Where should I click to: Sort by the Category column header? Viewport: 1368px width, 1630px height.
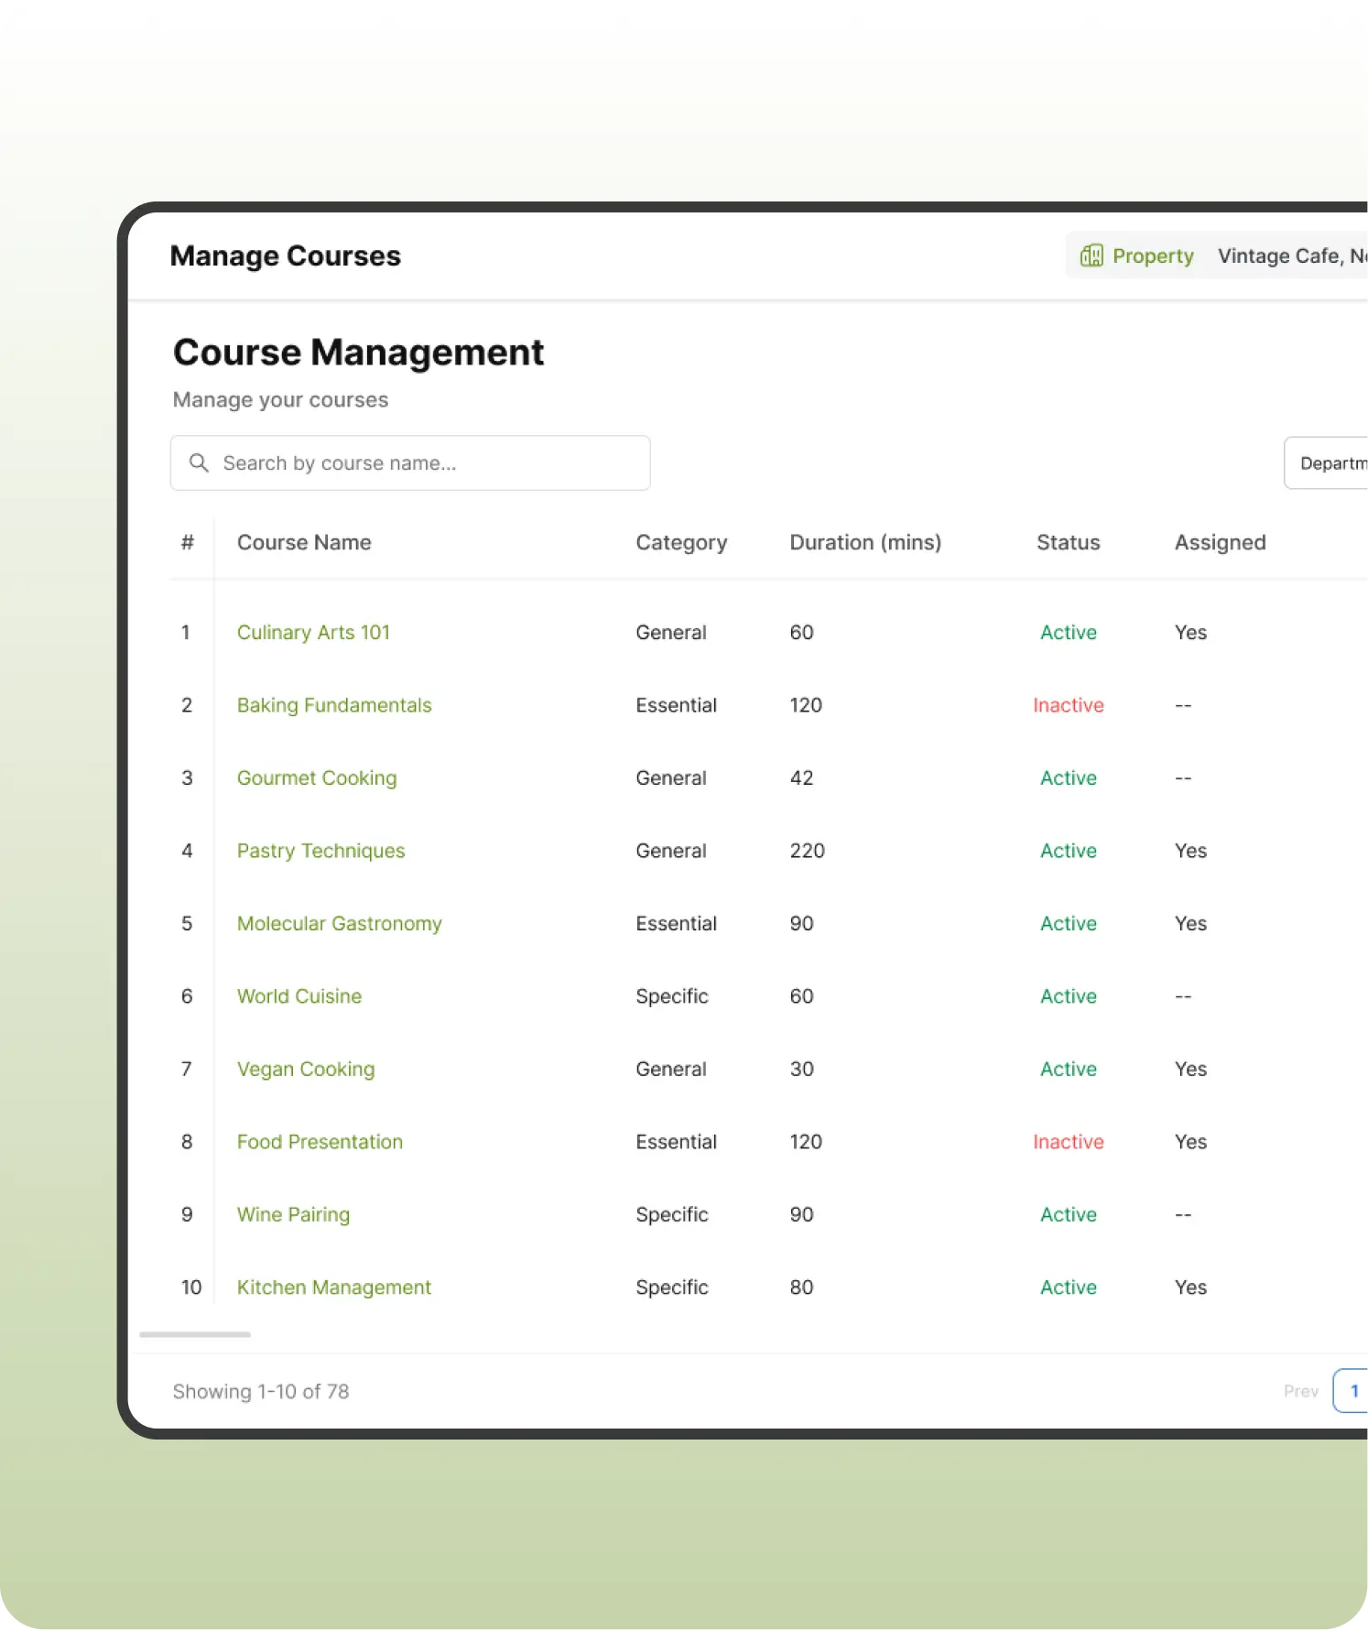click(x=681, y=543)
